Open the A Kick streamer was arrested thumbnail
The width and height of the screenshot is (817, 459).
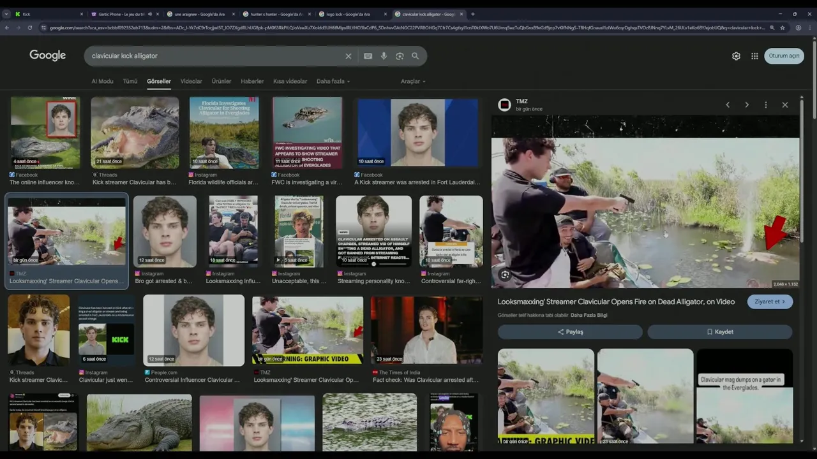pos(417,133)
